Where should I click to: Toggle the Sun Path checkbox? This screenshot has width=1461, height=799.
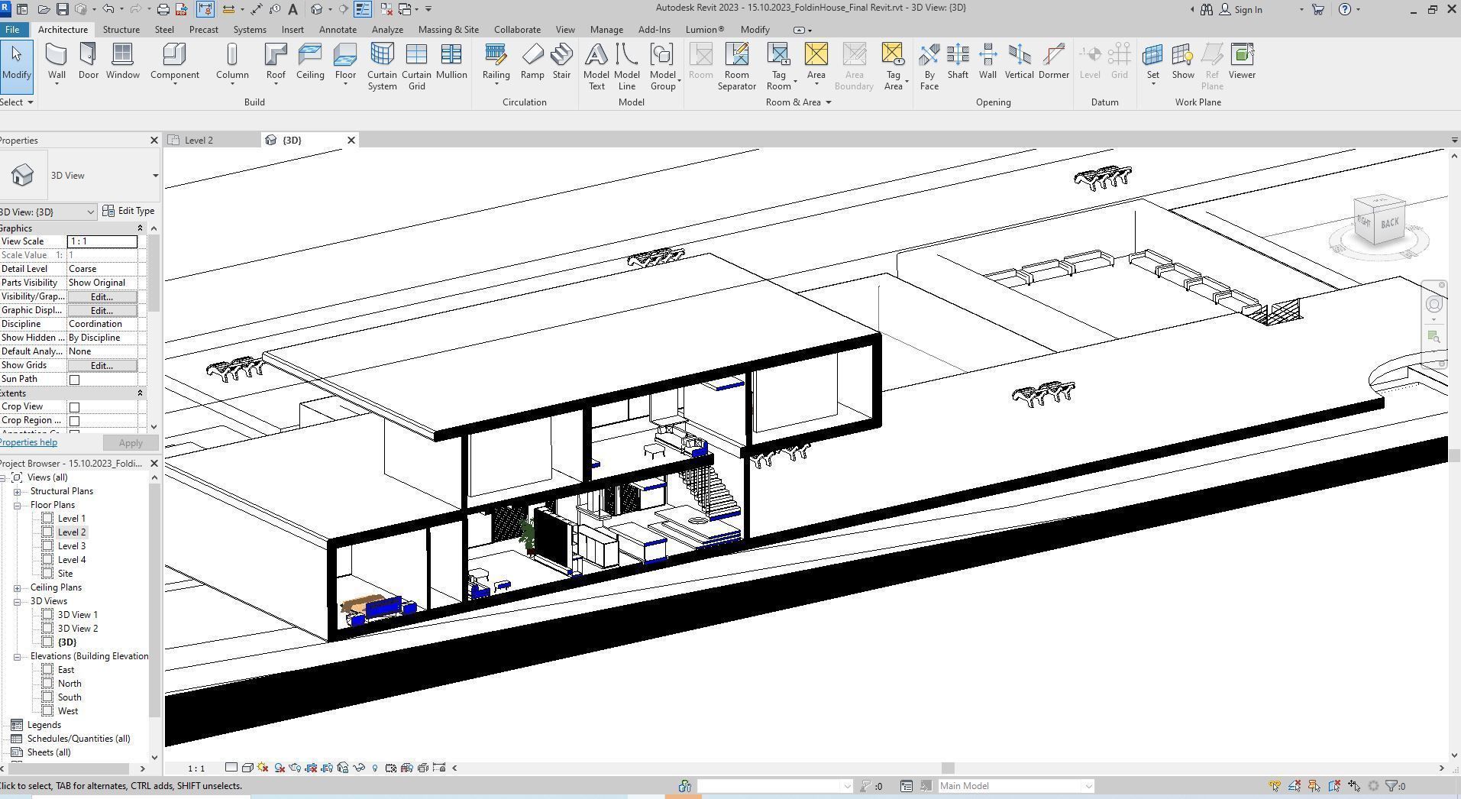74,380
